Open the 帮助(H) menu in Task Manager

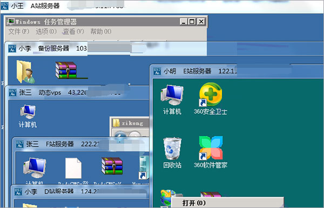tap(101, 32)
